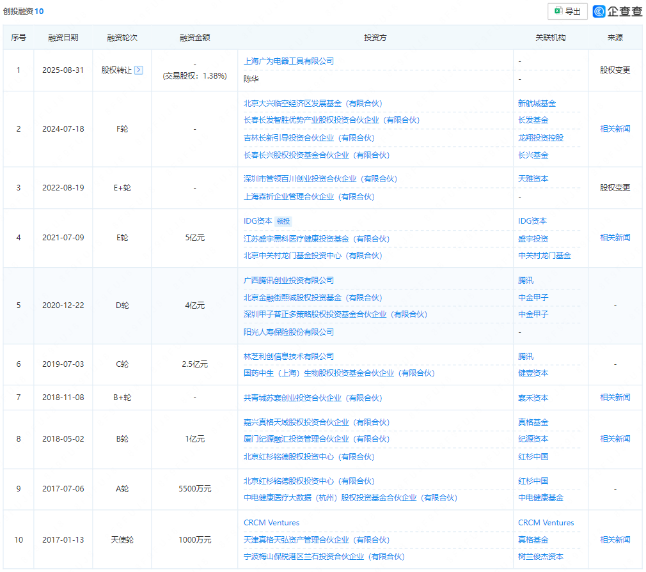Click 广西腾讯创业投资有限公司 investor

(288, 281)
